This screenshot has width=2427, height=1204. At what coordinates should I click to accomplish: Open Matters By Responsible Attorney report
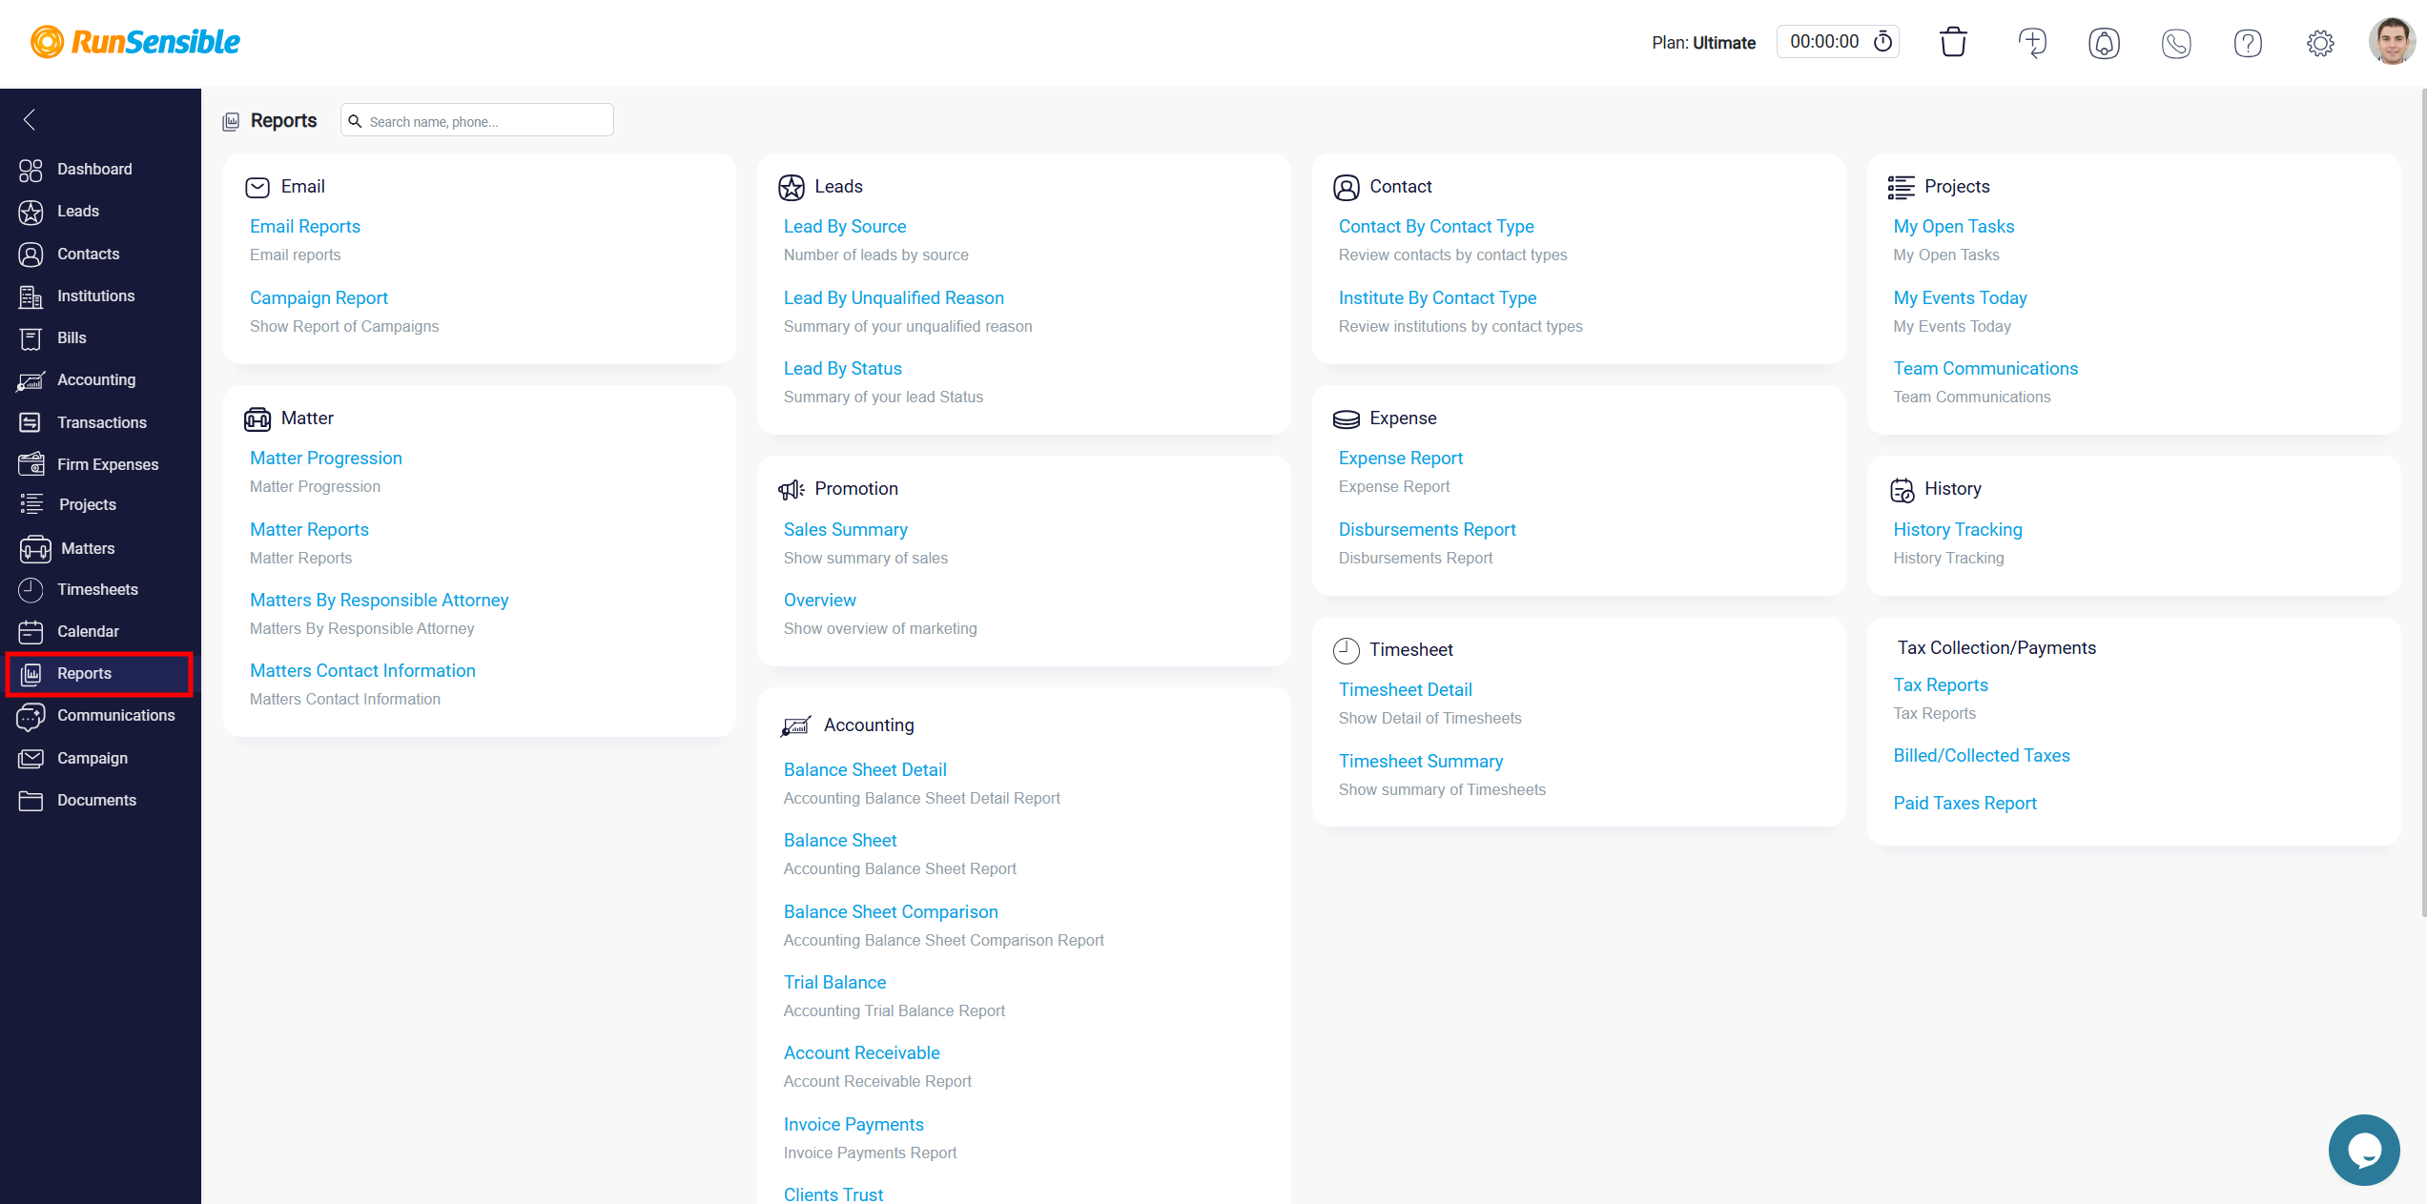coord(379,601)
